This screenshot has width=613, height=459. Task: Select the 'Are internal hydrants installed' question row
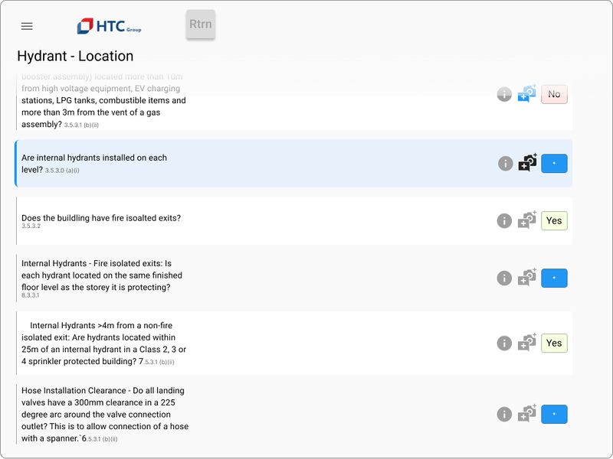(293, 164)
